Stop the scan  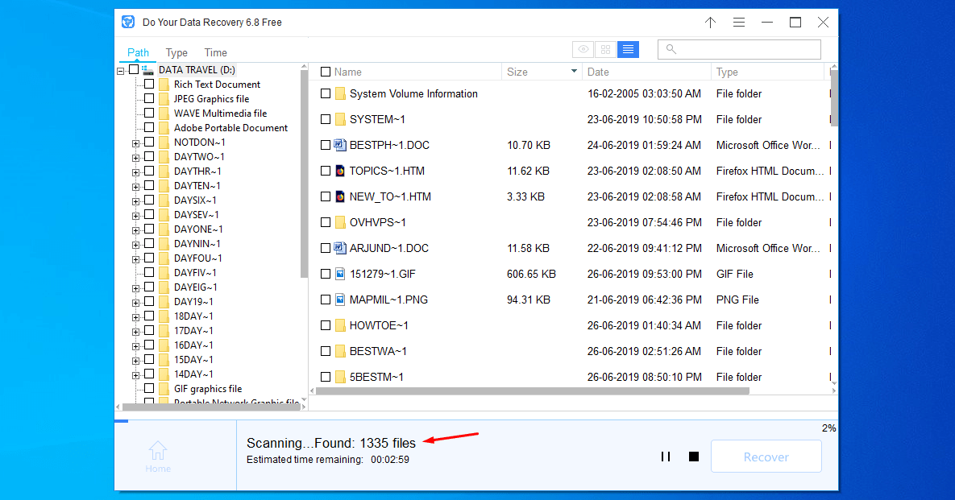coord(694,457)
